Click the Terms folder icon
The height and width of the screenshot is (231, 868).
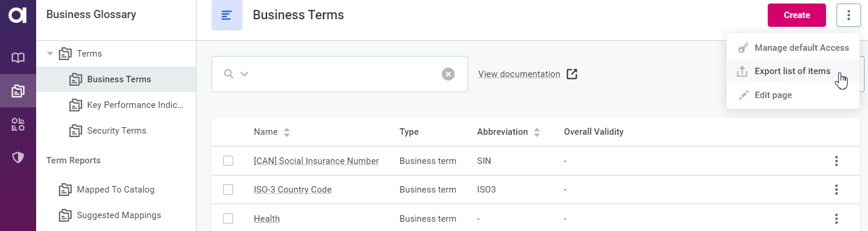(x=65, y=54)
